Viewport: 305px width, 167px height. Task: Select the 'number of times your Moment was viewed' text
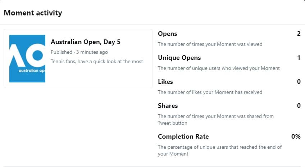tap(210, 44)
